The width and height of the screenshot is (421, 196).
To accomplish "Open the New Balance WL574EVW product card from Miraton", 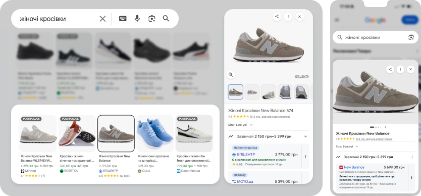I will coord(38,146).
